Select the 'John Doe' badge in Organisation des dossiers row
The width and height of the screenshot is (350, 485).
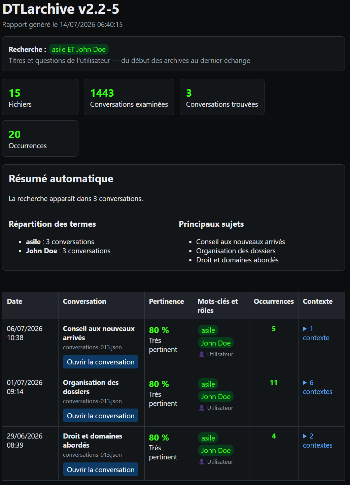(216, 397)
